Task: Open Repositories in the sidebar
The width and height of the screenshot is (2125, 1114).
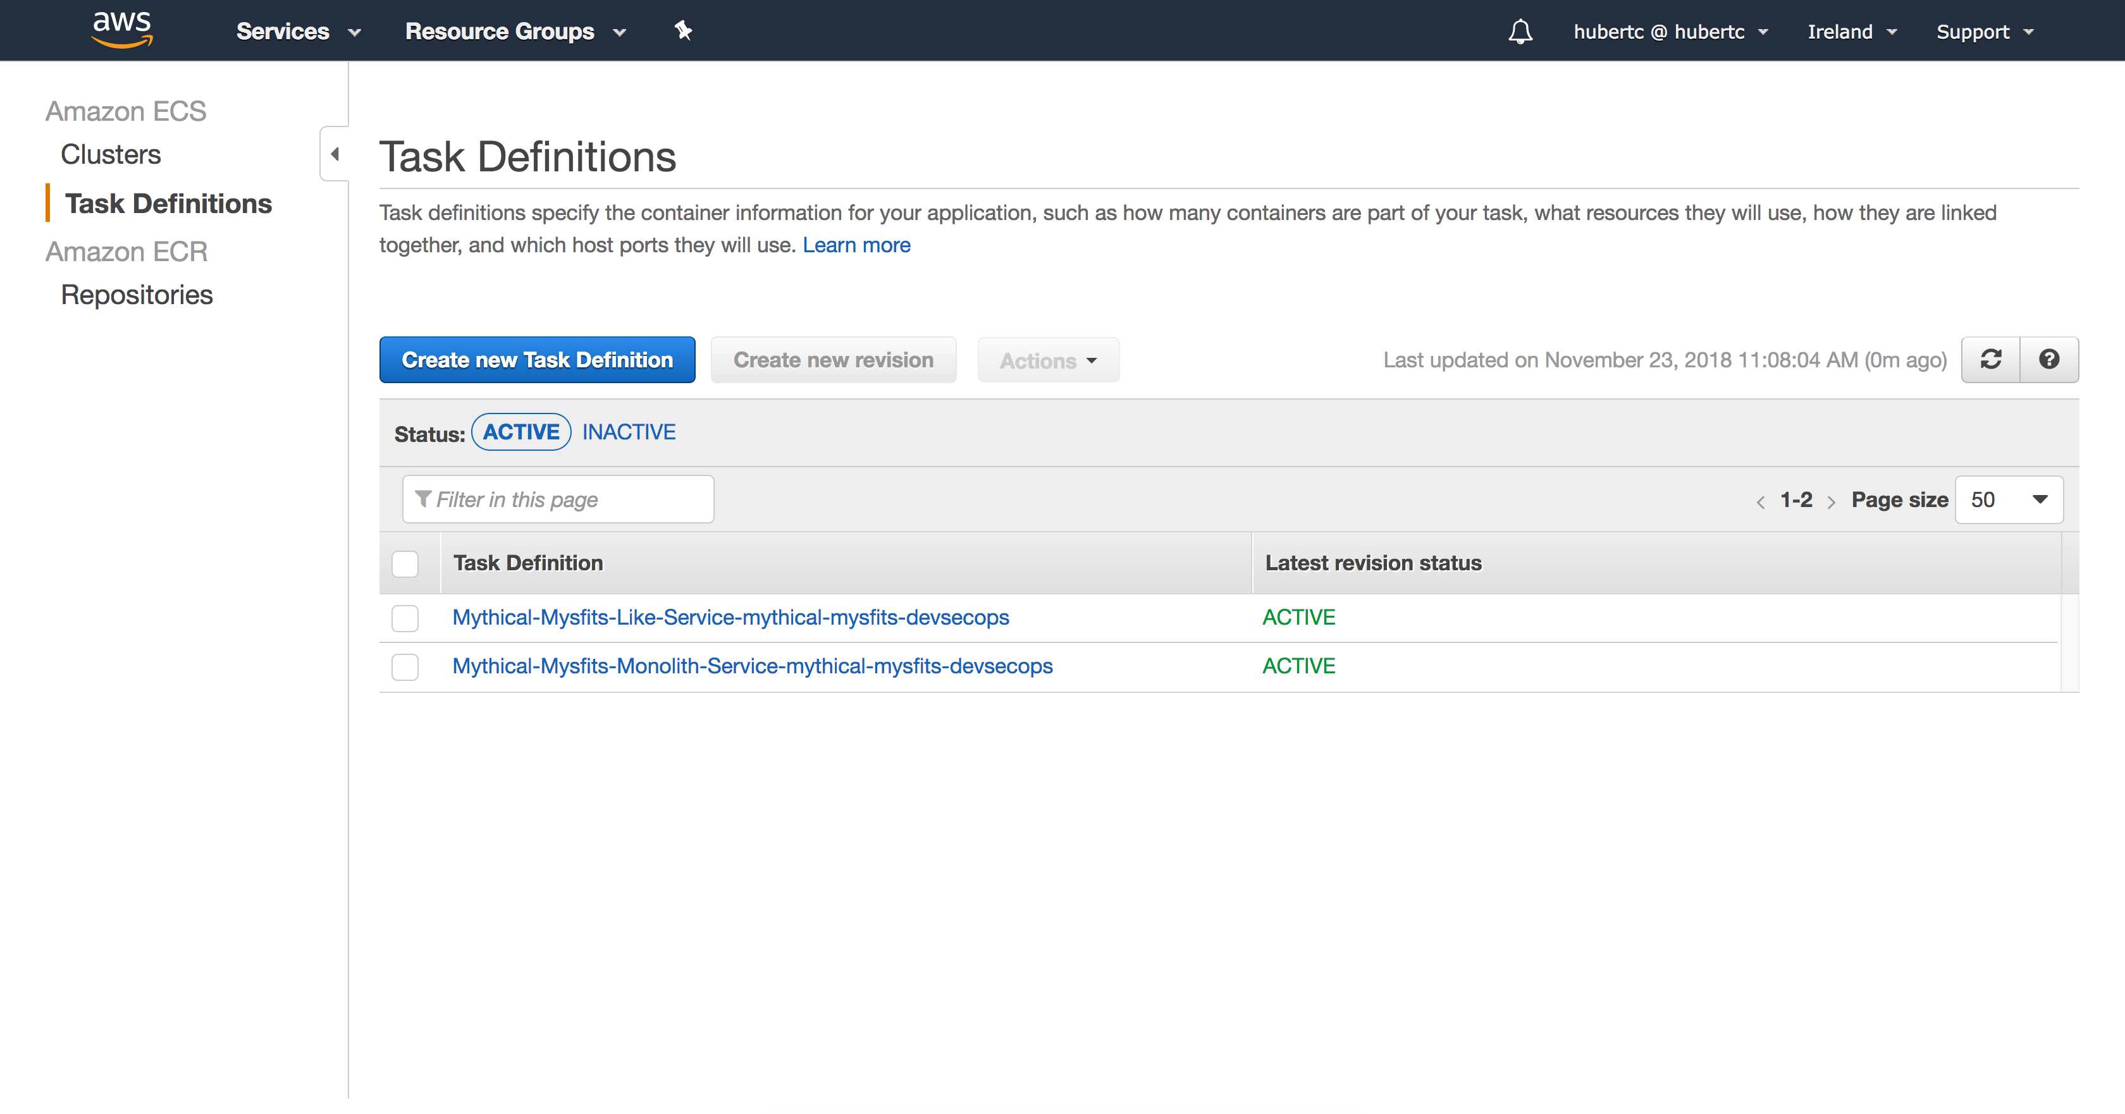Action: coord(137,295)
